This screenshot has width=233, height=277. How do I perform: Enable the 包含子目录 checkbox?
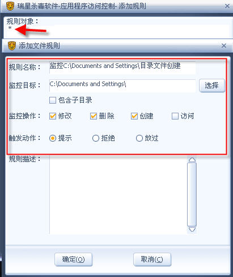pos(53,100)
